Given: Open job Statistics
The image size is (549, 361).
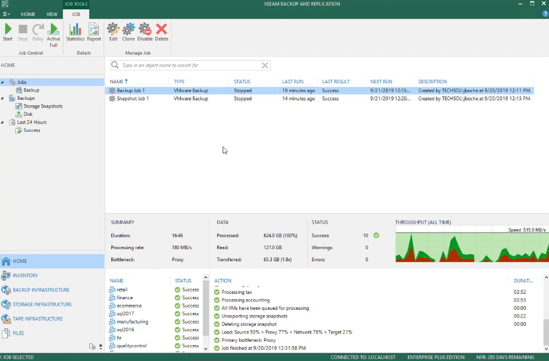Looking at the screenshot, I should point(76,32).
